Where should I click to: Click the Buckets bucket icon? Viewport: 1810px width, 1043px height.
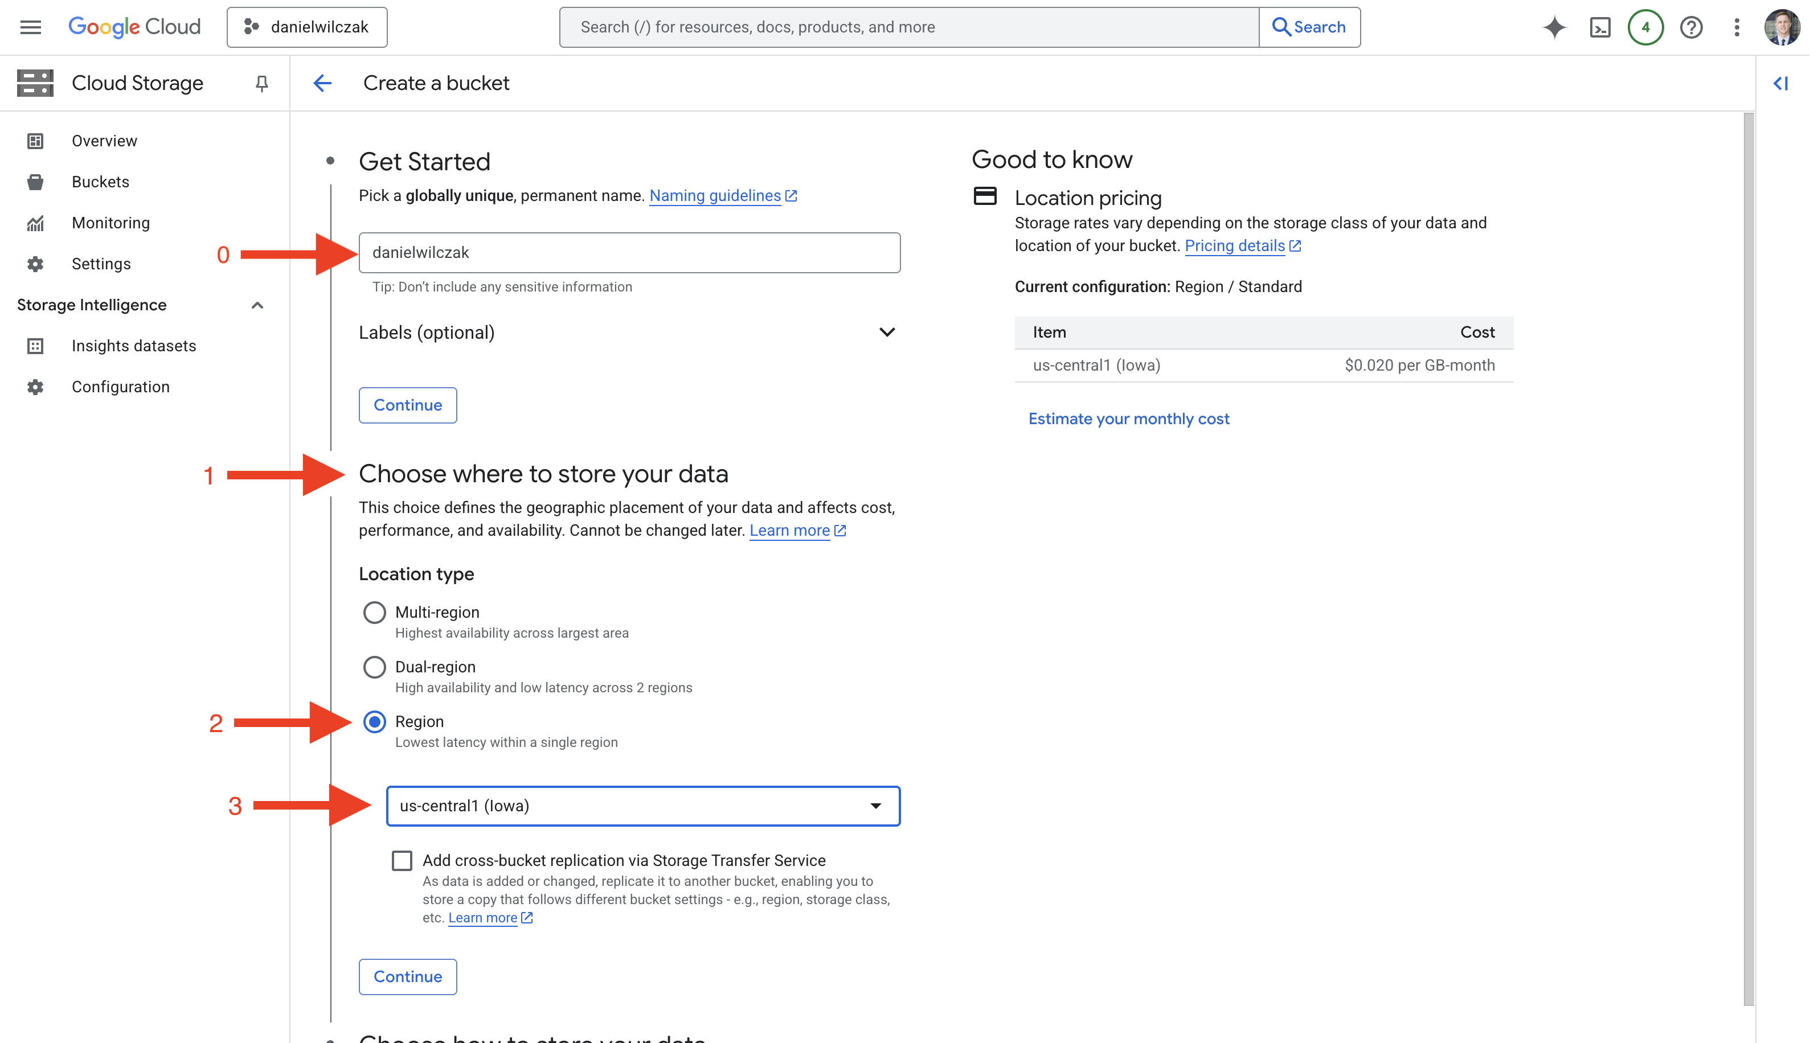[x=35, y=182]
